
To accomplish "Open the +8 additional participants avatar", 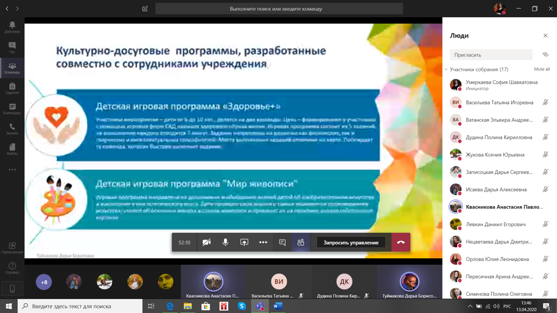I will 44,282.
